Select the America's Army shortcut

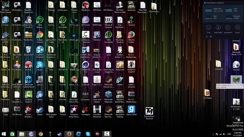(74, 112)
